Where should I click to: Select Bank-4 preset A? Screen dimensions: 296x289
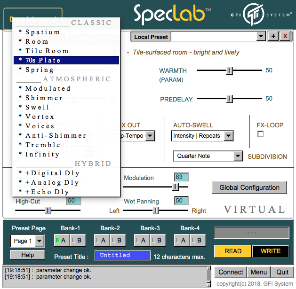pyautogui.click(x=182, y=240)
